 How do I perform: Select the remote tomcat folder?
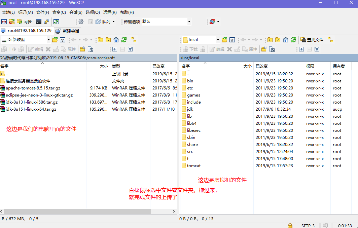(193, 166)
